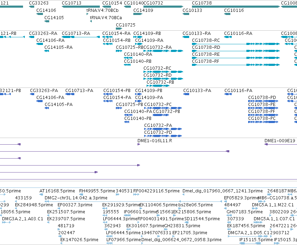
Task: Click the tRNA:V4:70BCb label
Action: (103, 10)
